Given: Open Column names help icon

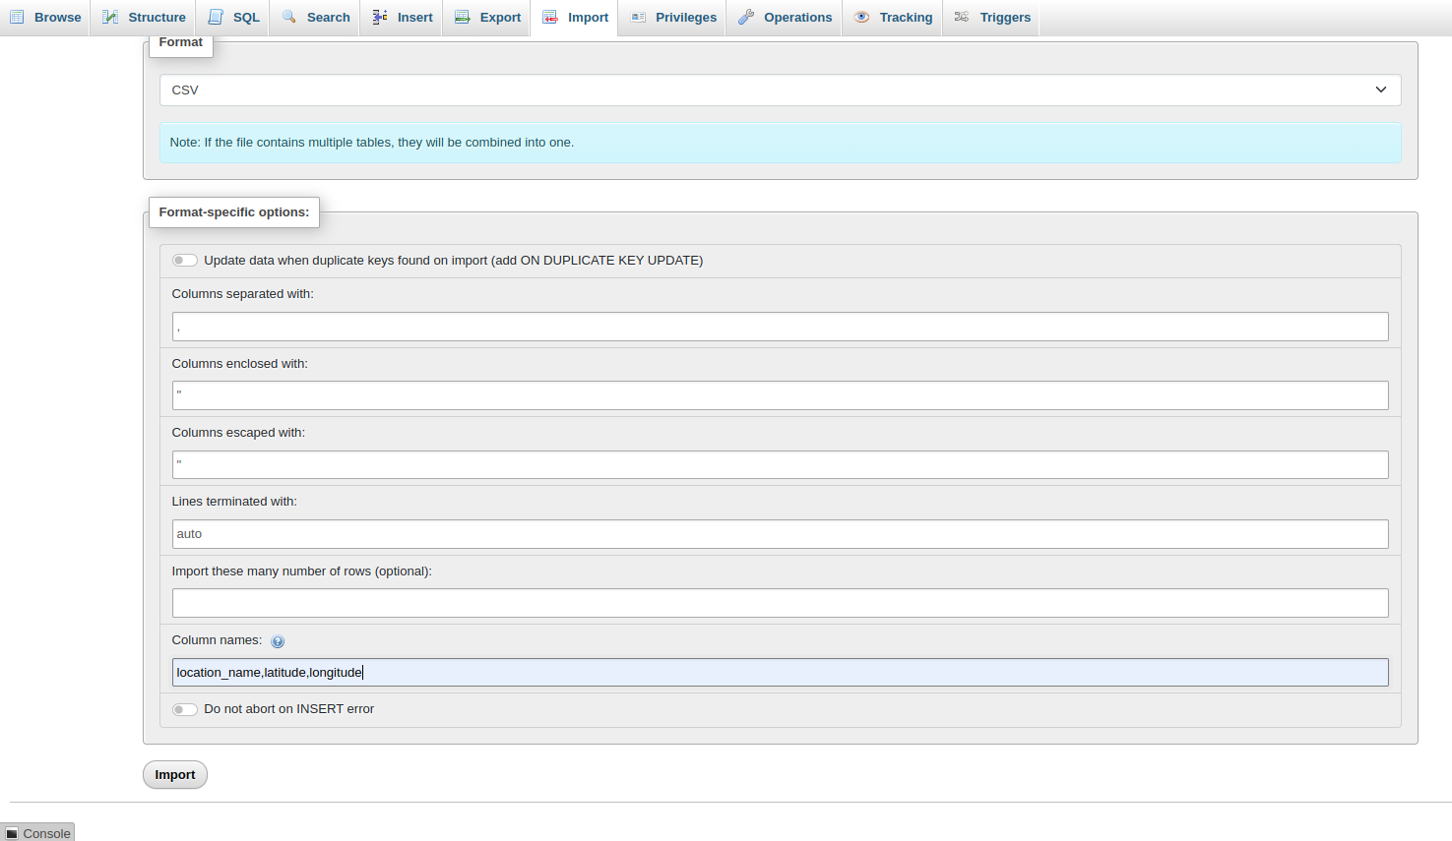Looking at the screenshot, I should [278, 641].
